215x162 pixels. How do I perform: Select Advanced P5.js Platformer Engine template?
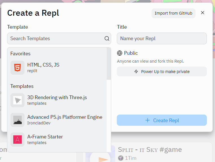[57, 120]
